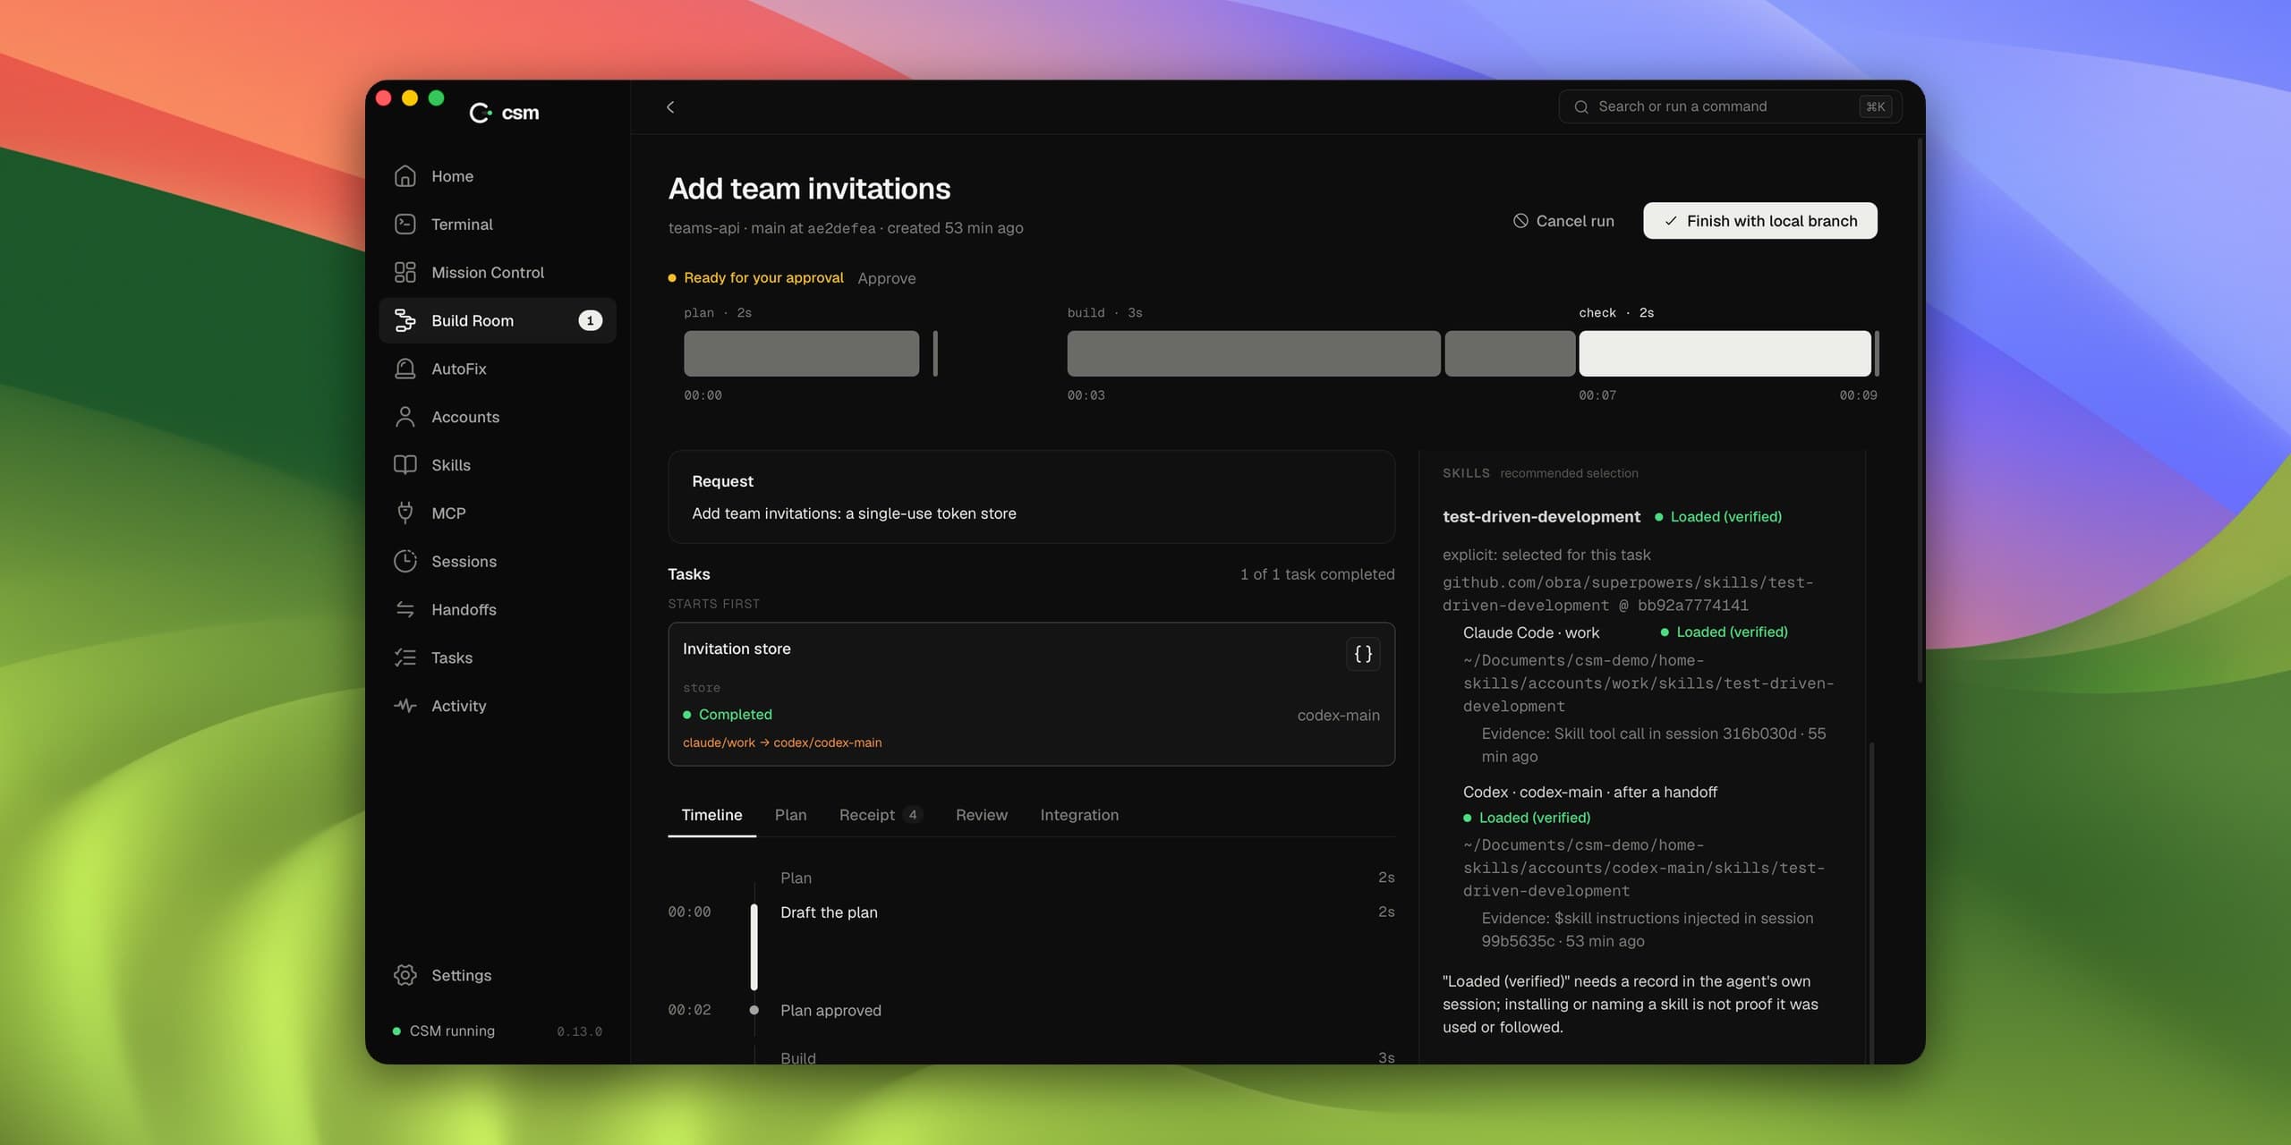Click the plan phase progress bar

[801, 353]
